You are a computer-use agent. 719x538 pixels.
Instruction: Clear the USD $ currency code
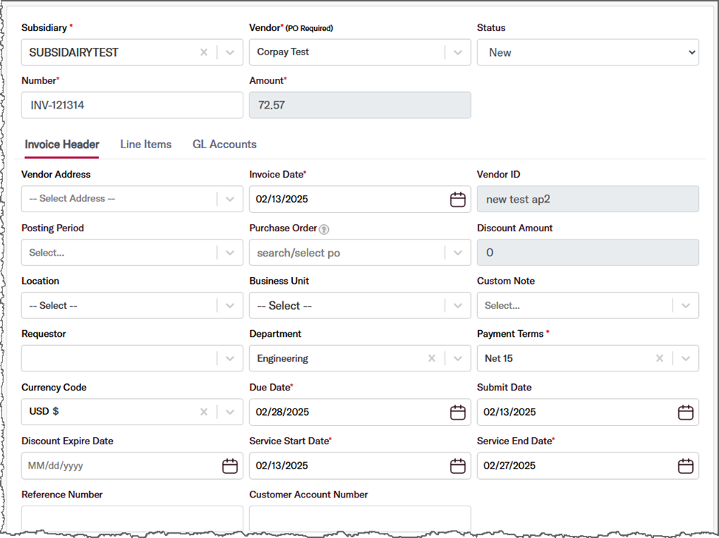204,412
